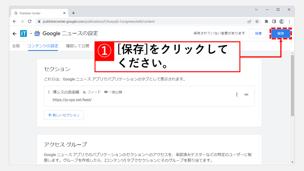Bookmark this page with the star icon
The height and width of the screenshot is (171, 304).
pyautogui.click(x=257, y=21)
